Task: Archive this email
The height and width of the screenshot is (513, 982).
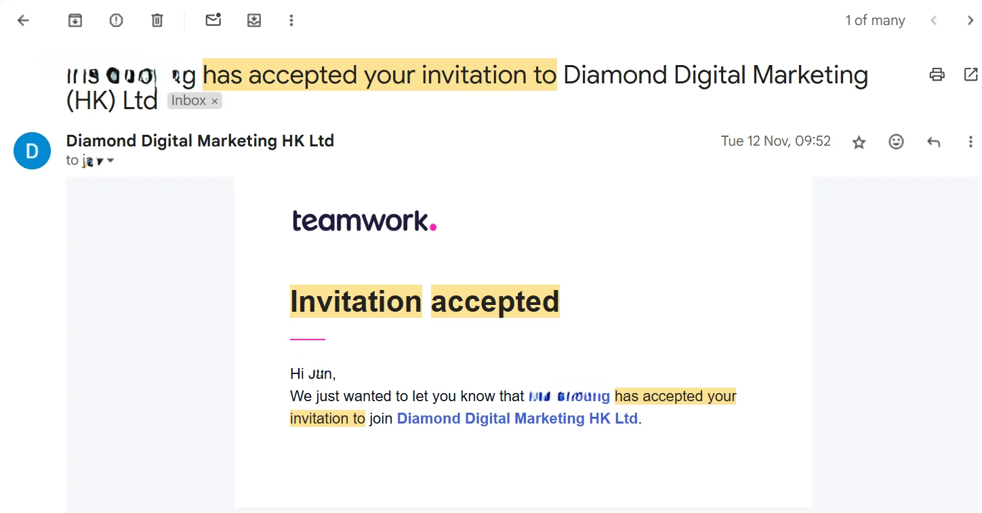Action: [x=75, y=20]
